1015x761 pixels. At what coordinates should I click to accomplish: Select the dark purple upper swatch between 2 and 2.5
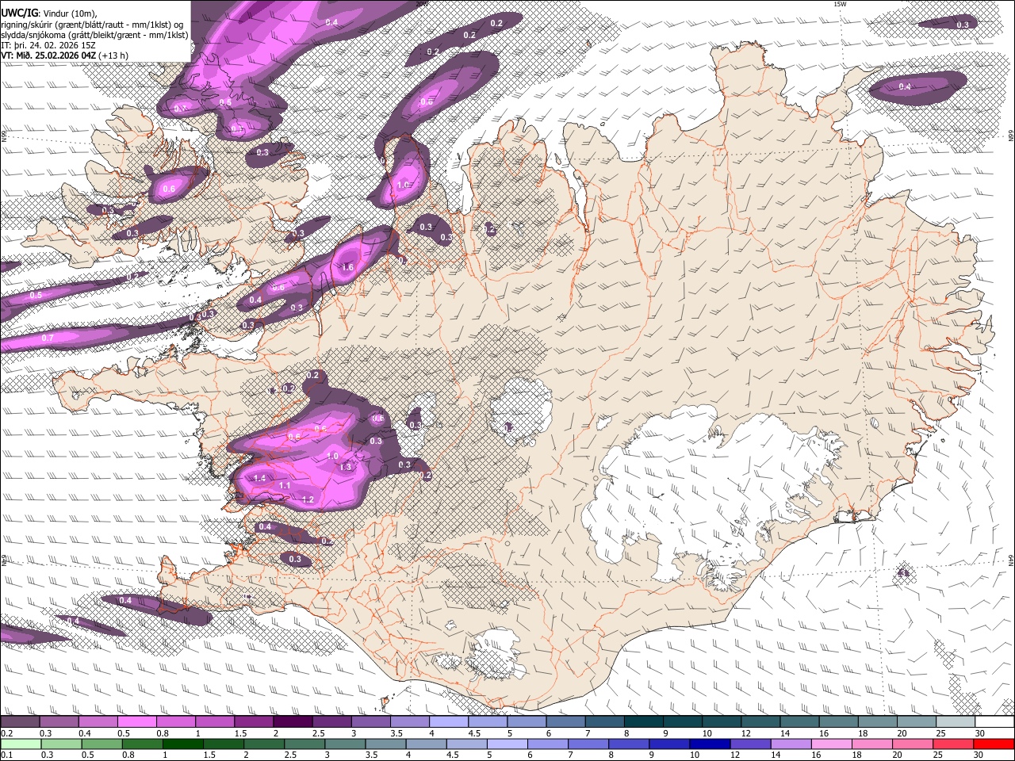pyautogui.click(x=293, y=721)
